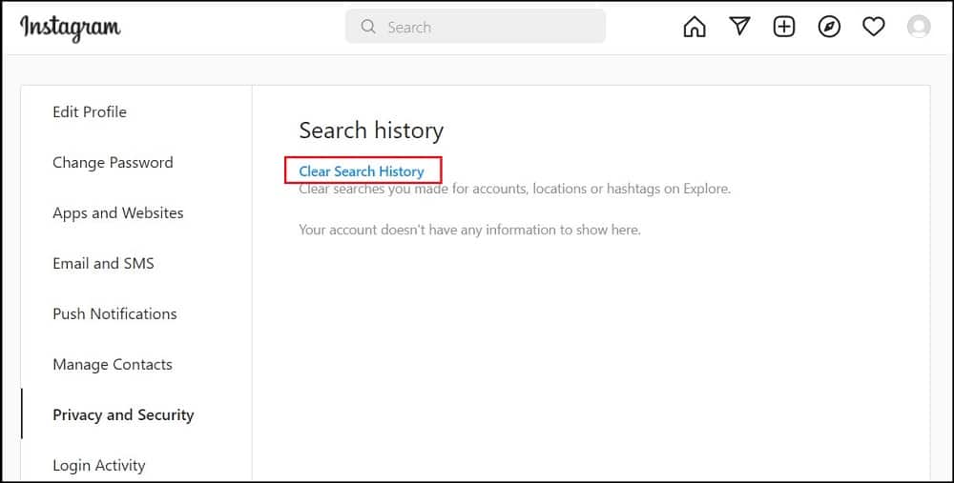Create new post with plus icon
The image size is (954, 483).
tap(784, 27)
